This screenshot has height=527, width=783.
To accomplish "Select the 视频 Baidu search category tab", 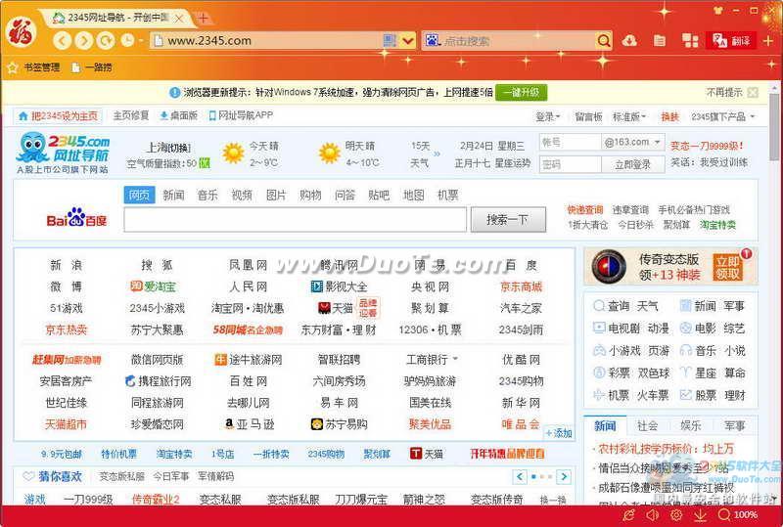I will [x=241, y=195].
